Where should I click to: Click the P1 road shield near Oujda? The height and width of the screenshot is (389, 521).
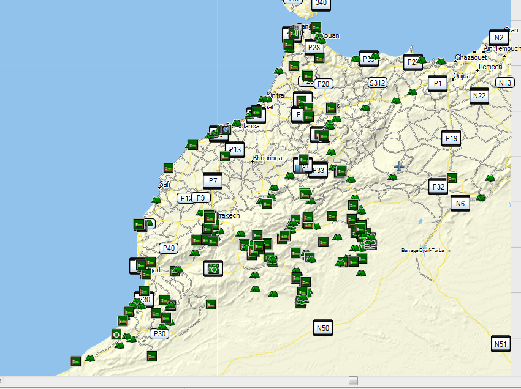(438, 84)
